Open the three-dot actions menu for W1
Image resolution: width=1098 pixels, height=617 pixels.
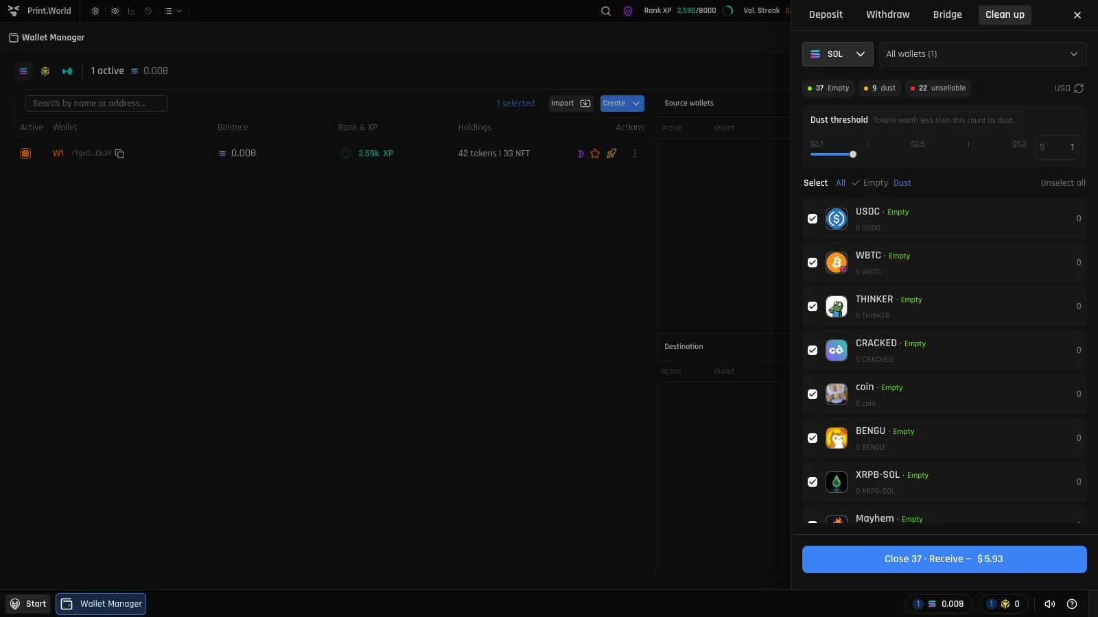click(x=635, y=154)
